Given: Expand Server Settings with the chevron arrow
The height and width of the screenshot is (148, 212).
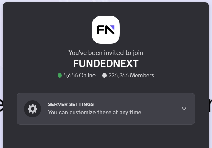Looking at the screenshot, I should 184,109.
